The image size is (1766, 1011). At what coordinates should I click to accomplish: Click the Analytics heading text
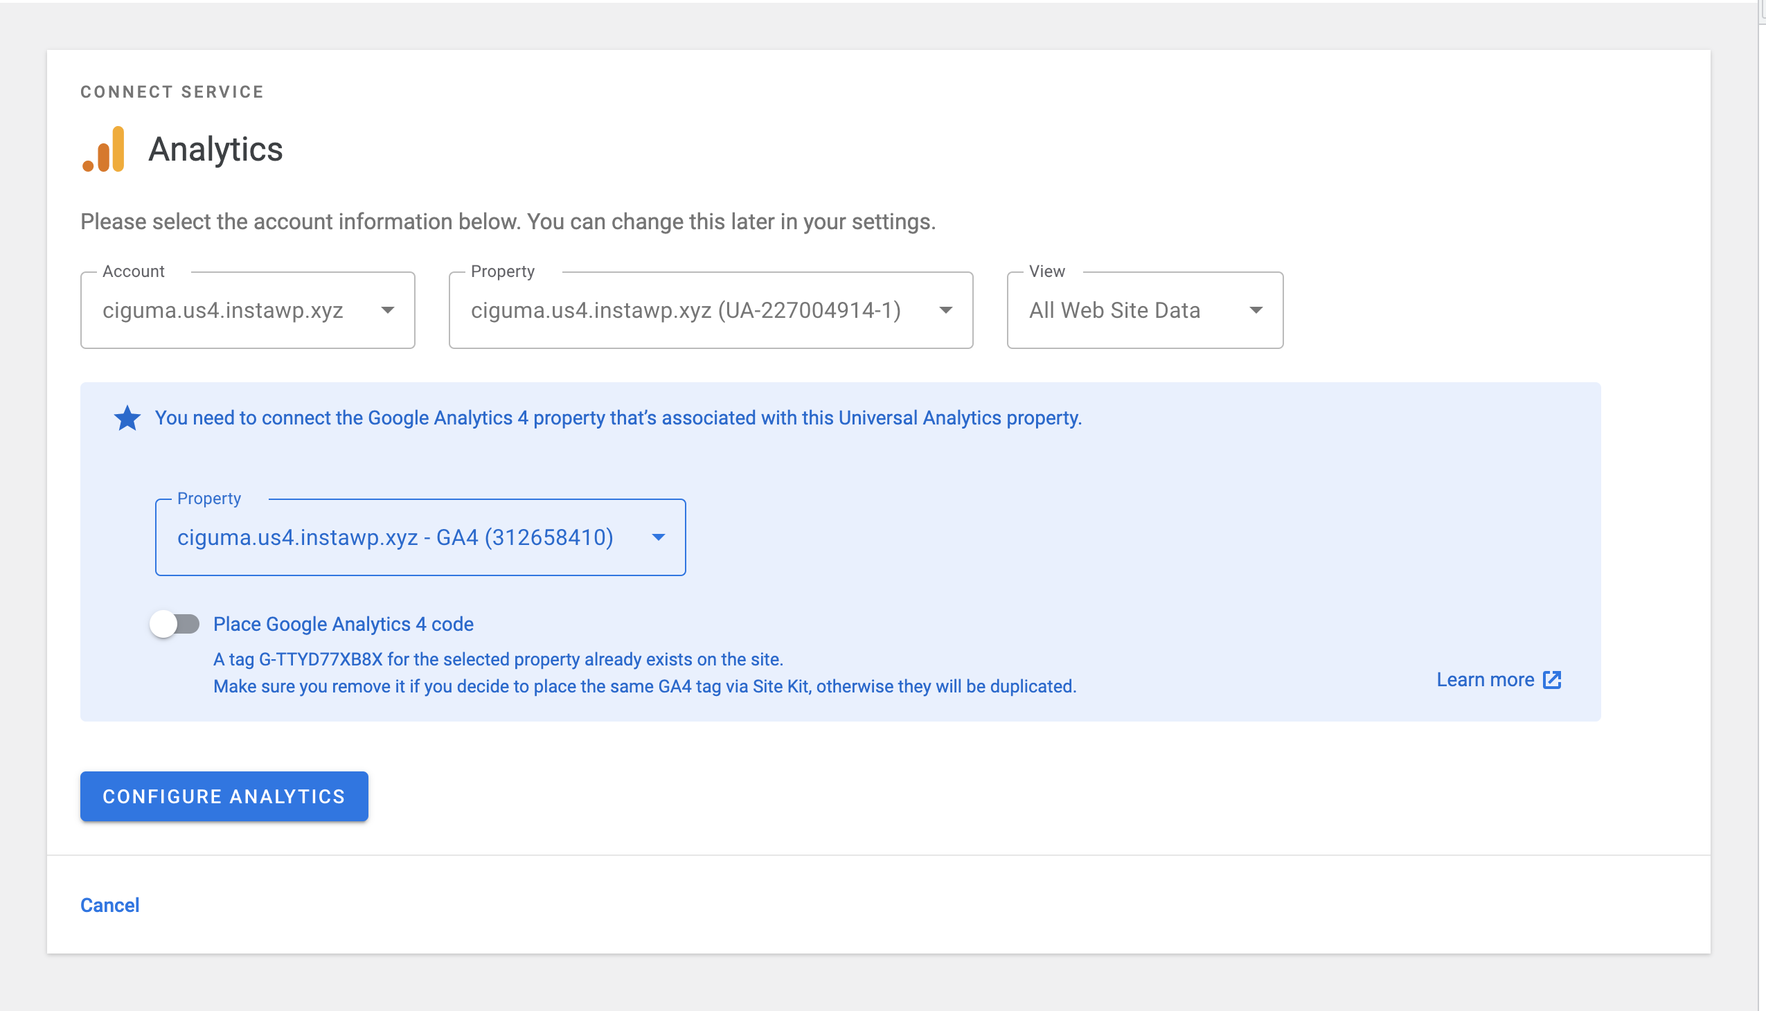pyautogui.click(x=215, y=150)
